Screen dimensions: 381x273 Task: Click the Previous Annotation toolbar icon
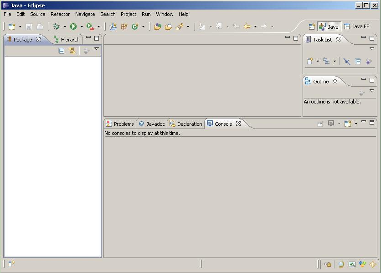[x=219, y=26]
